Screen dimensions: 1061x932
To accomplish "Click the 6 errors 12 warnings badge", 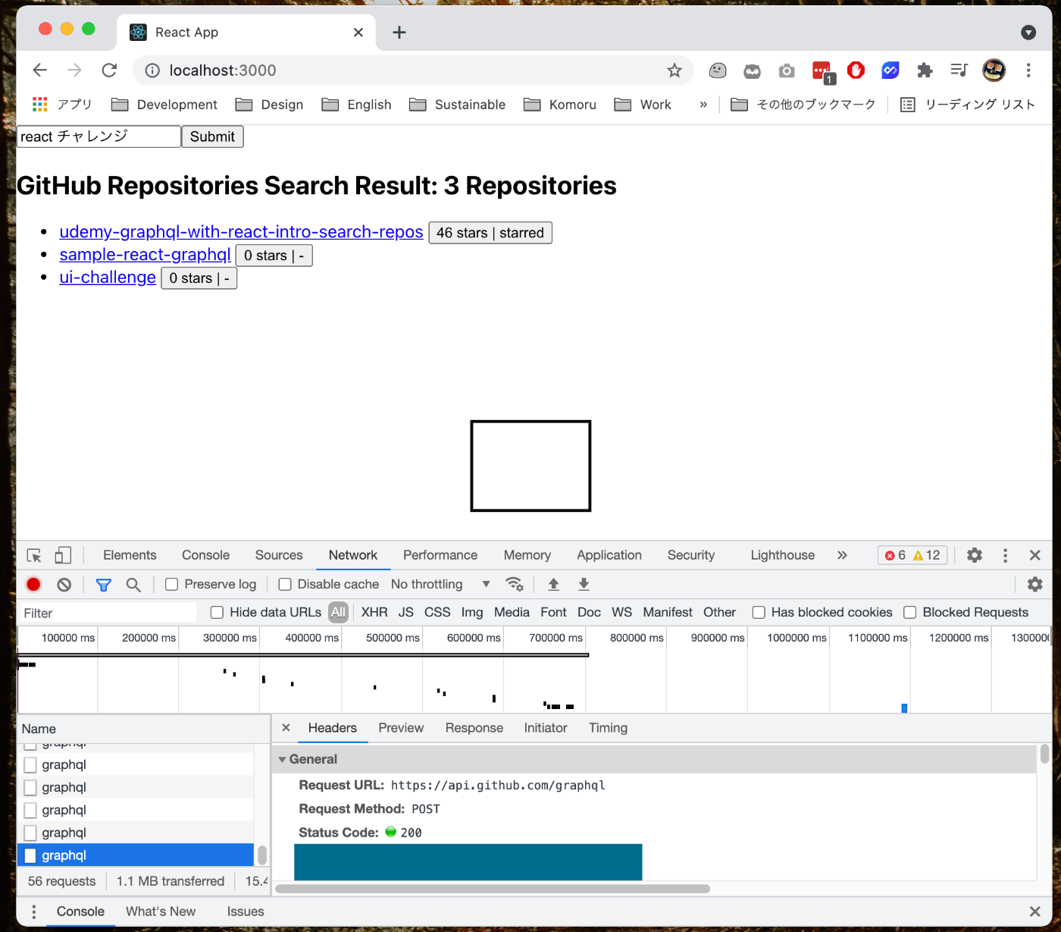I will click(x=912, y=555).
